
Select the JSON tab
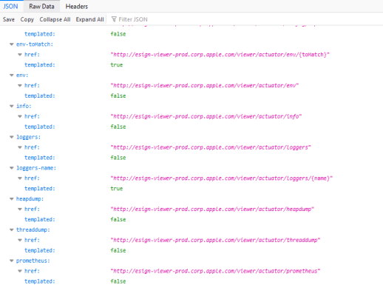(10, 6)
